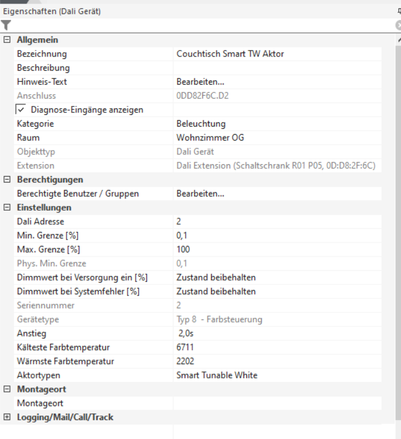Edit the Max. Grenze value 100
This screenshot has width=401, height=439.
tap(278, 250)
